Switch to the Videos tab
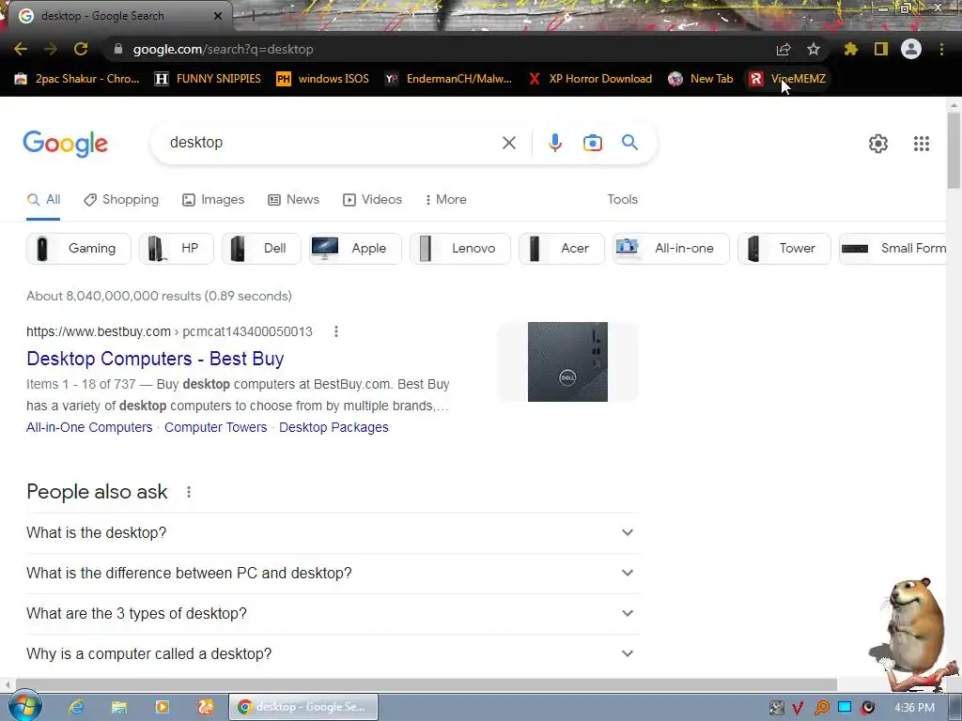 [x=372, y=200]
